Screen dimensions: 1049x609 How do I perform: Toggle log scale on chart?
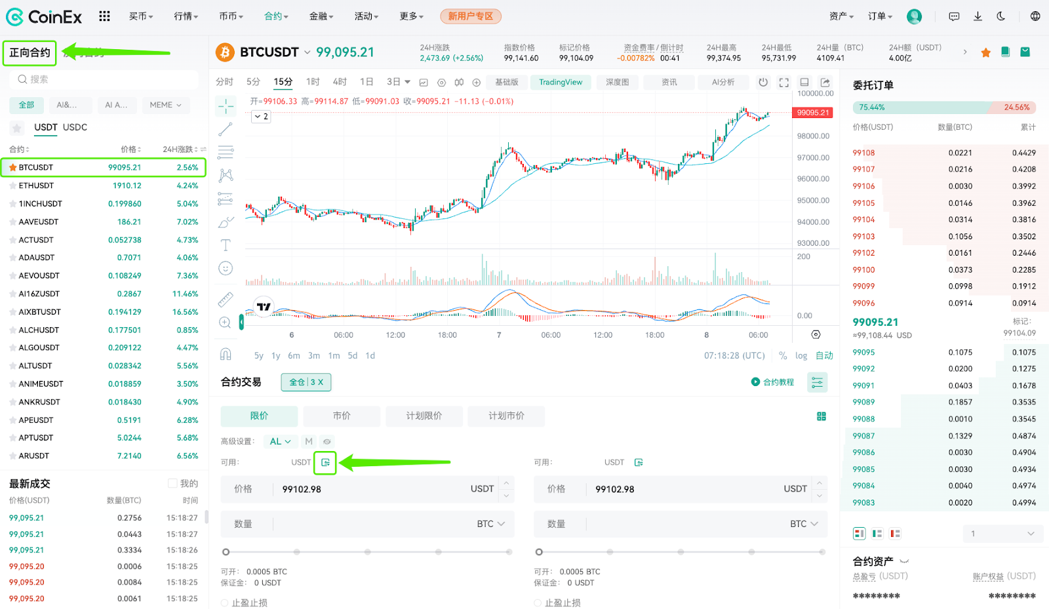(801, 356)
